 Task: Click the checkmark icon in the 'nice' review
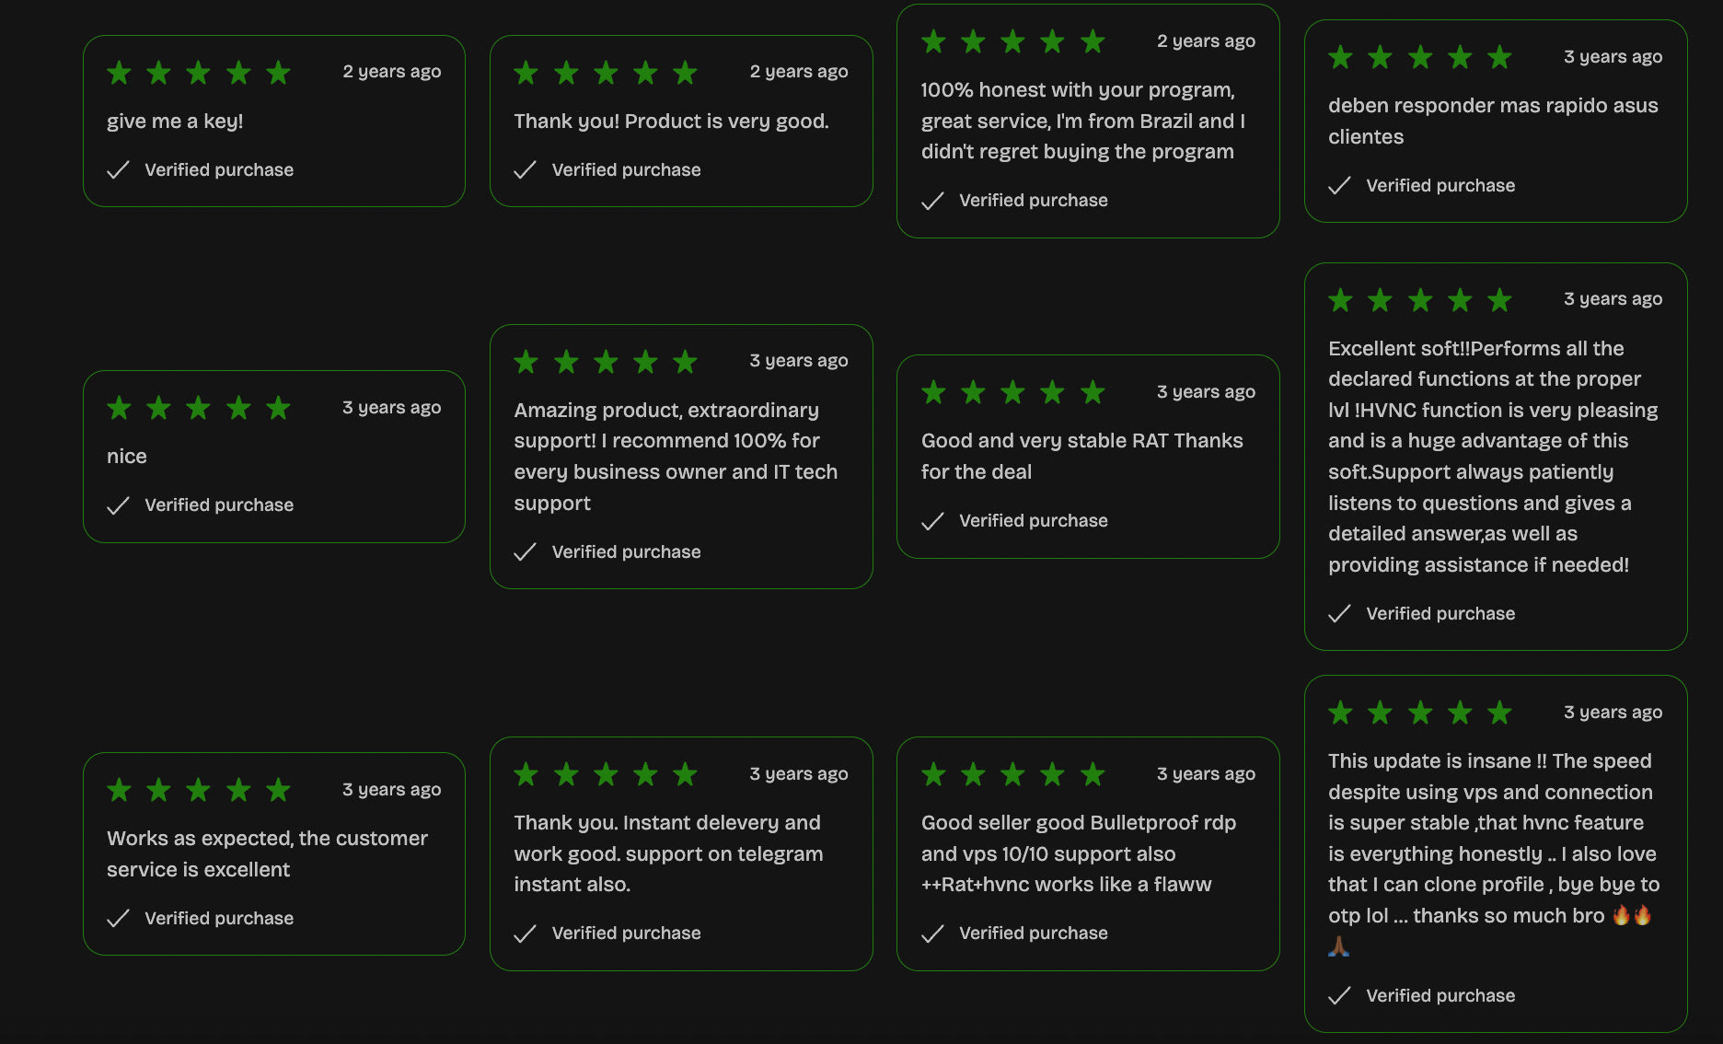tap(118, 505)
